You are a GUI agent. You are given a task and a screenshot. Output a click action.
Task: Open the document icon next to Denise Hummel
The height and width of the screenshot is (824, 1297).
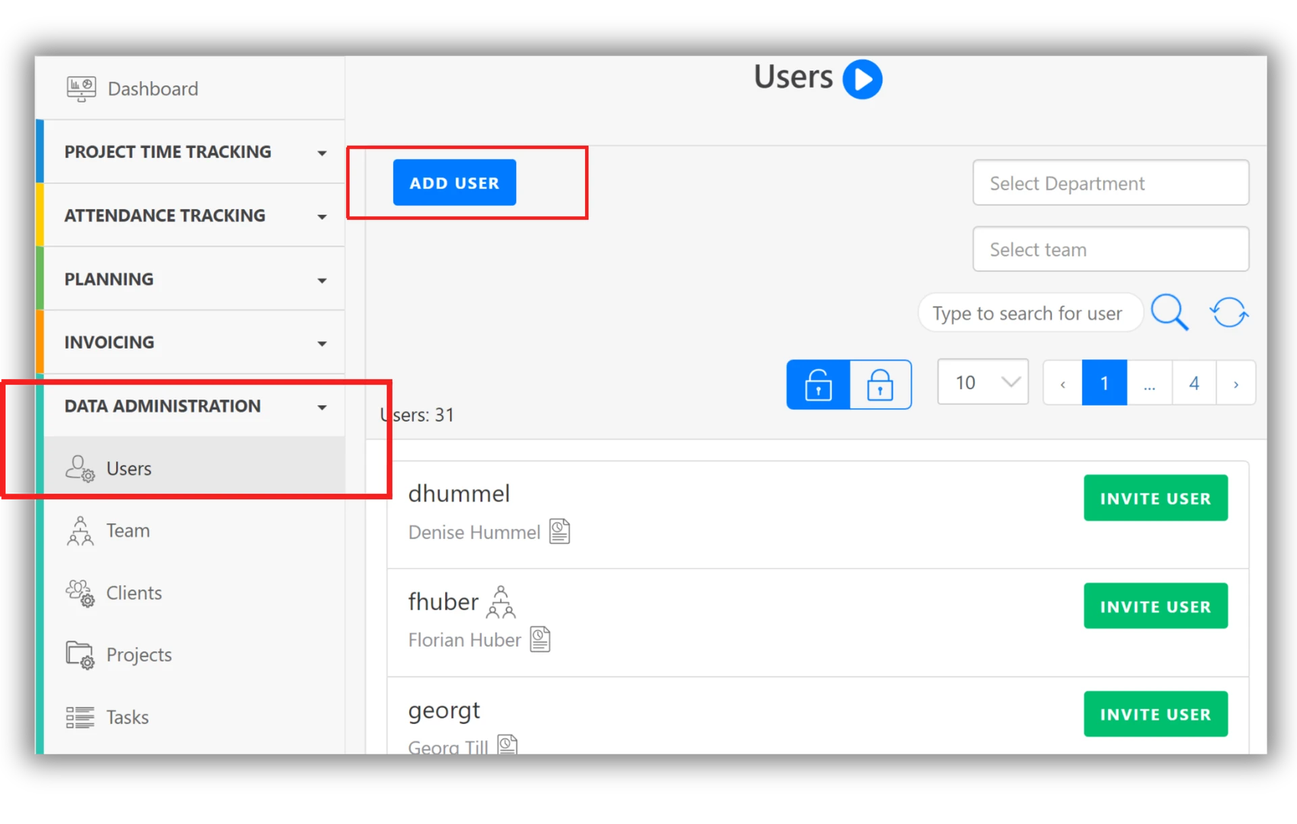click(x=559, y=531)
